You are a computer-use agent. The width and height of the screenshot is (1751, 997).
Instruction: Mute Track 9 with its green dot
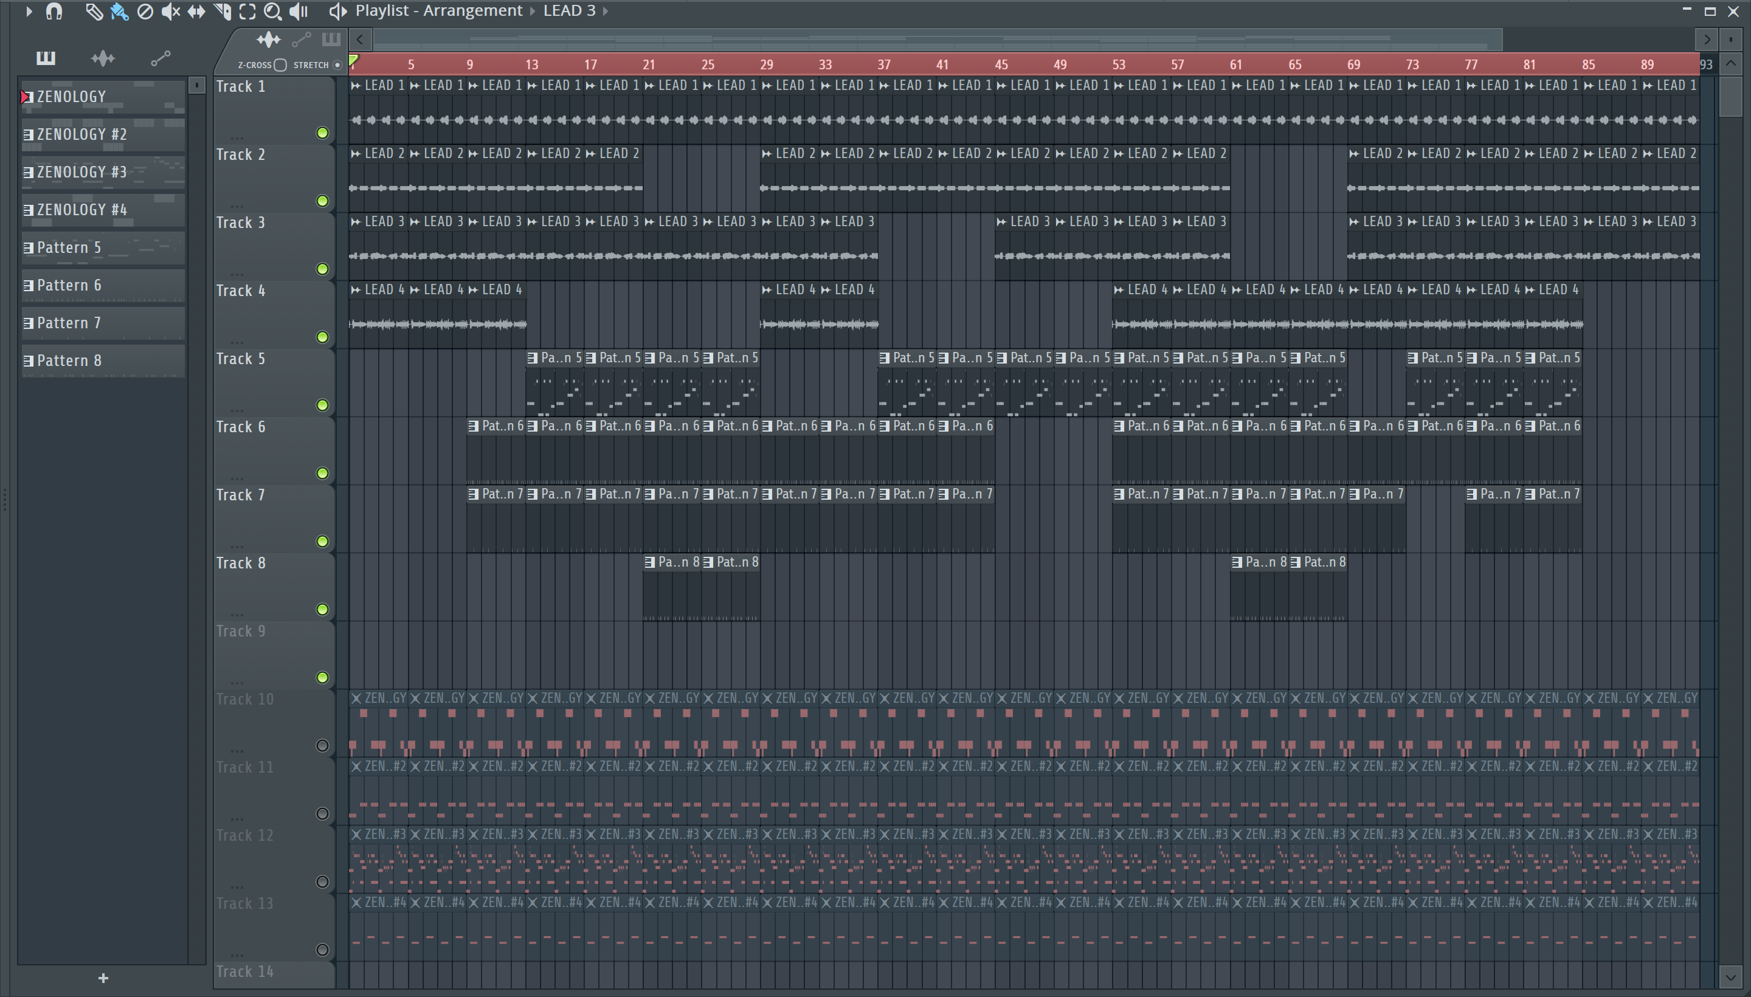pyautogui.click(x=322, y=677)
